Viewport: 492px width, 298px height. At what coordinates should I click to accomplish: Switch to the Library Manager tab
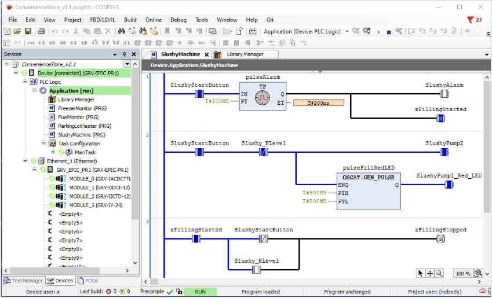click(x=244, y=54)
